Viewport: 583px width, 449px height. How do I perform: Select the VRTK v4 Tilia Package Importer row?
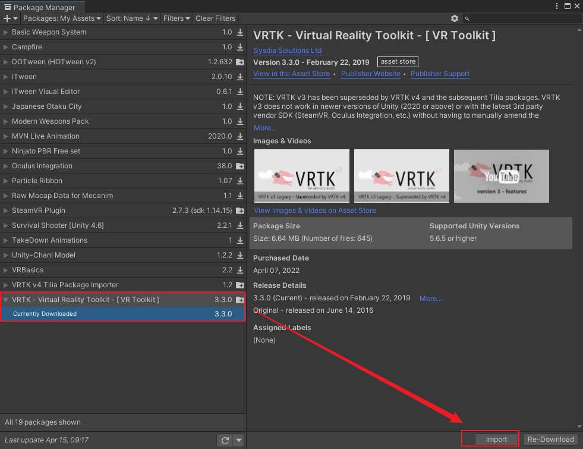pos(122,285)
